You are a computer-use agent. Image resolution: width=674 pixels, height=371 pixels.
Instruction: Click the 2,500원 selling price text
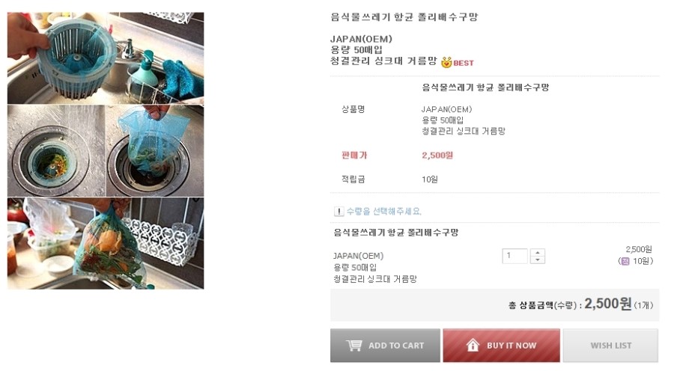point(437,155)
